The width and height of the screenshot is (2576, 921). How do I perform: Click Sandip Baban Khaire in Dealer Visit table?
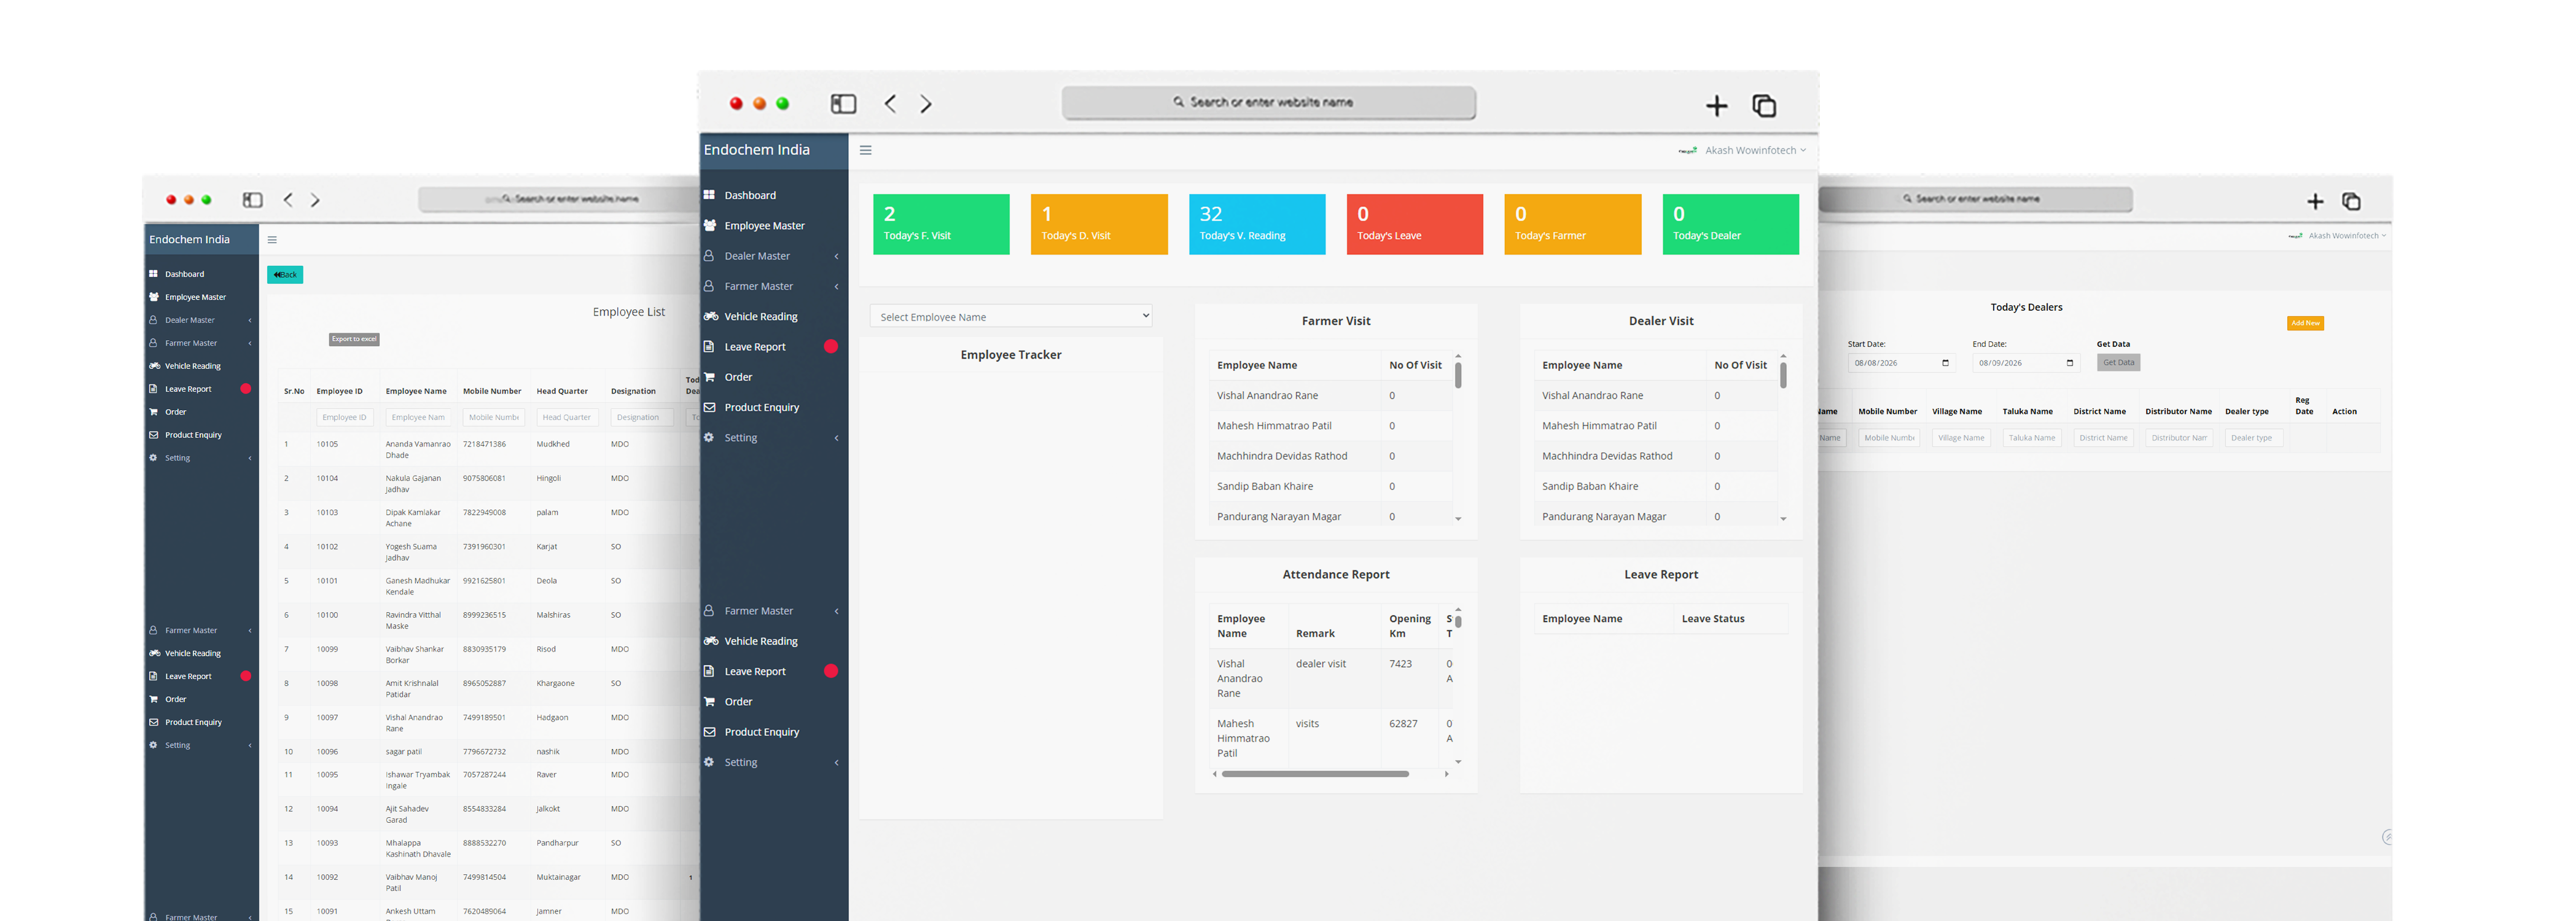coord(1590,487)
